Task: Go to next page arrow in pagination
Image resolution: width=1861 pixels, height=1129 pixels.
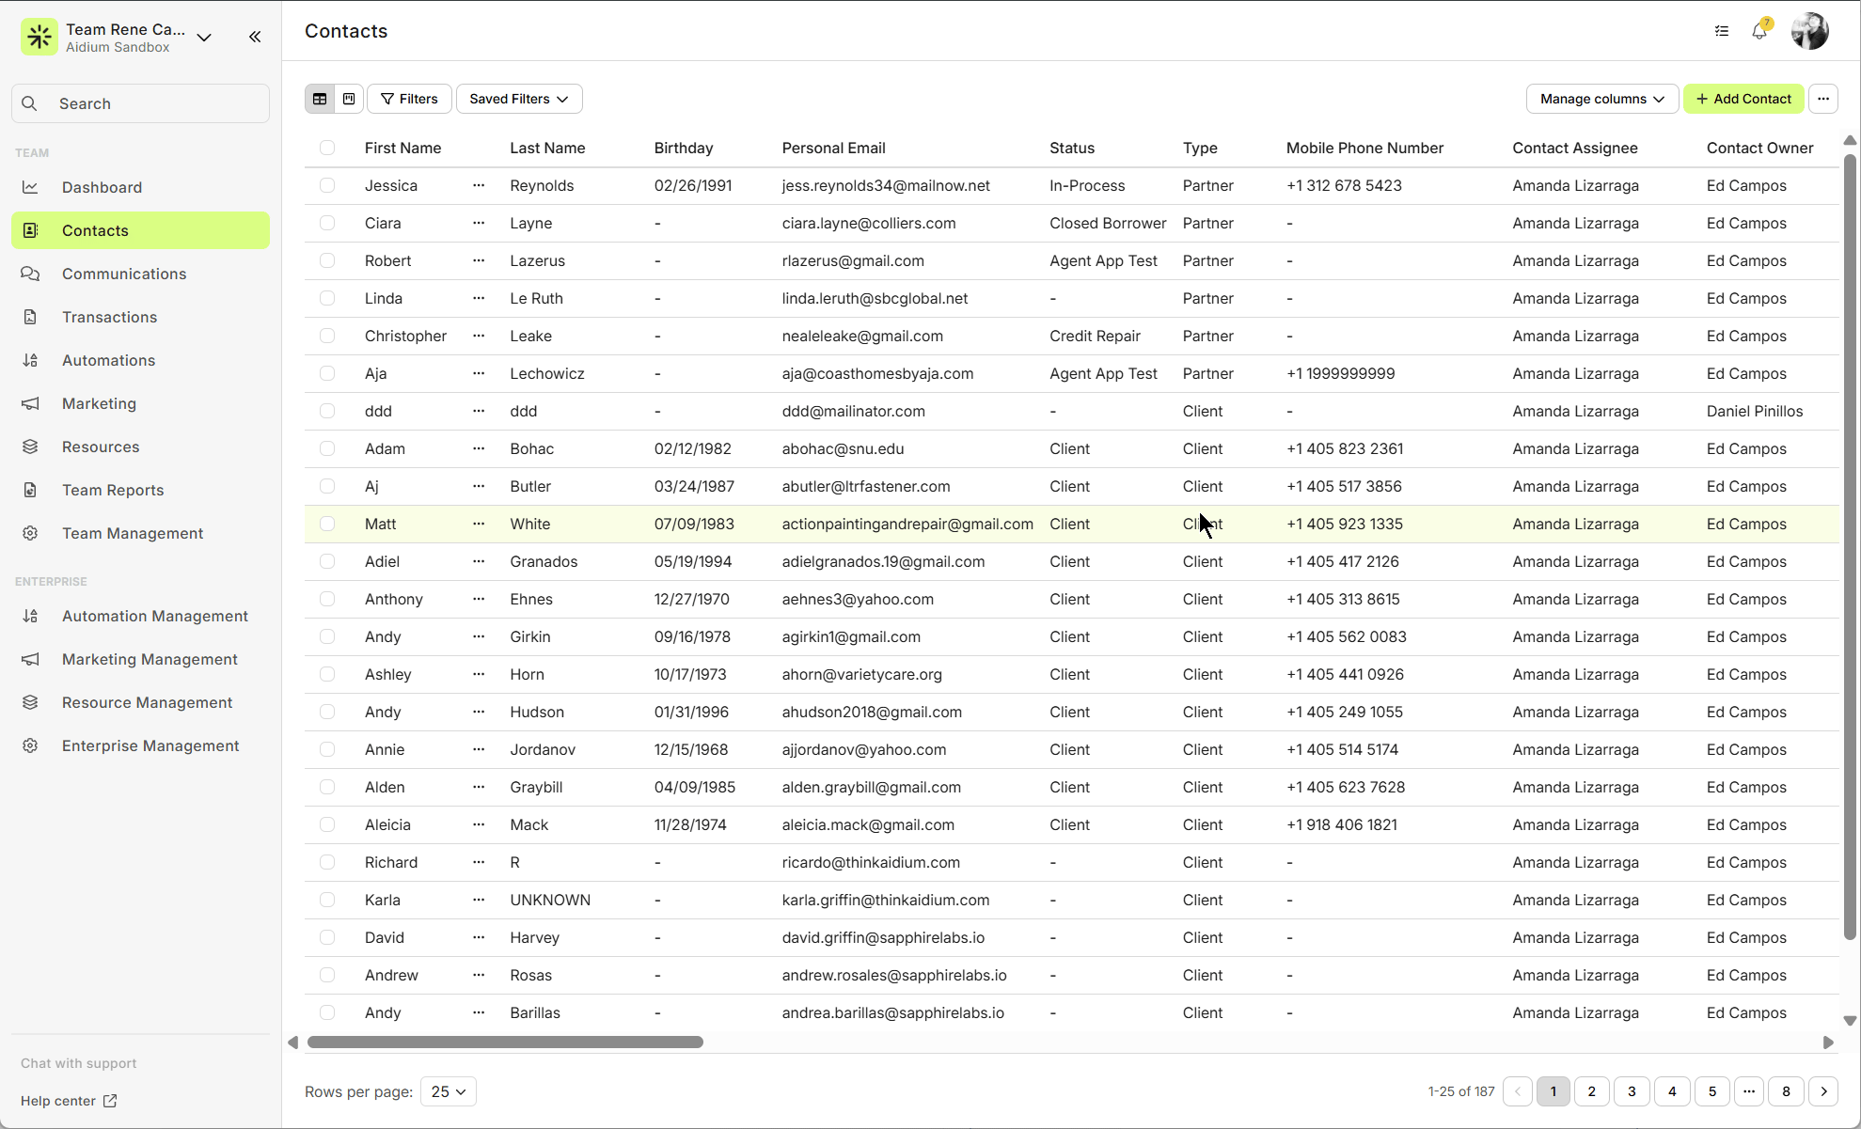Action: (1823, 1091)
